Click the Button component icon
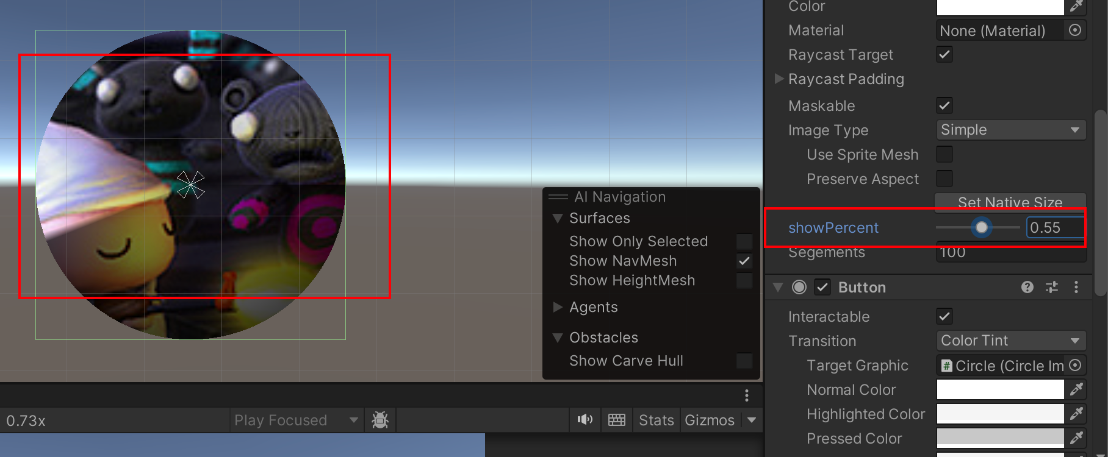 pos(799,287)
